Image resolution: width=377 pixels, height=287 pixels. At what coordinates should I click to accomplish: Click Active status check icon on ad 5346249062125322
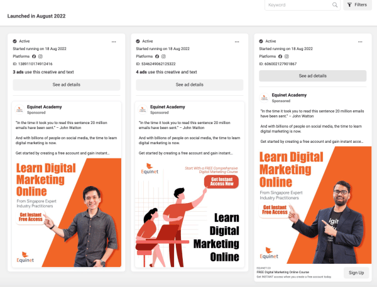click(x=138, y=41)
